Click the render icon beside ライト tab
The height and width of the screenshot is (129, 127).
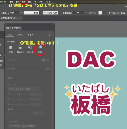[49, 35]
